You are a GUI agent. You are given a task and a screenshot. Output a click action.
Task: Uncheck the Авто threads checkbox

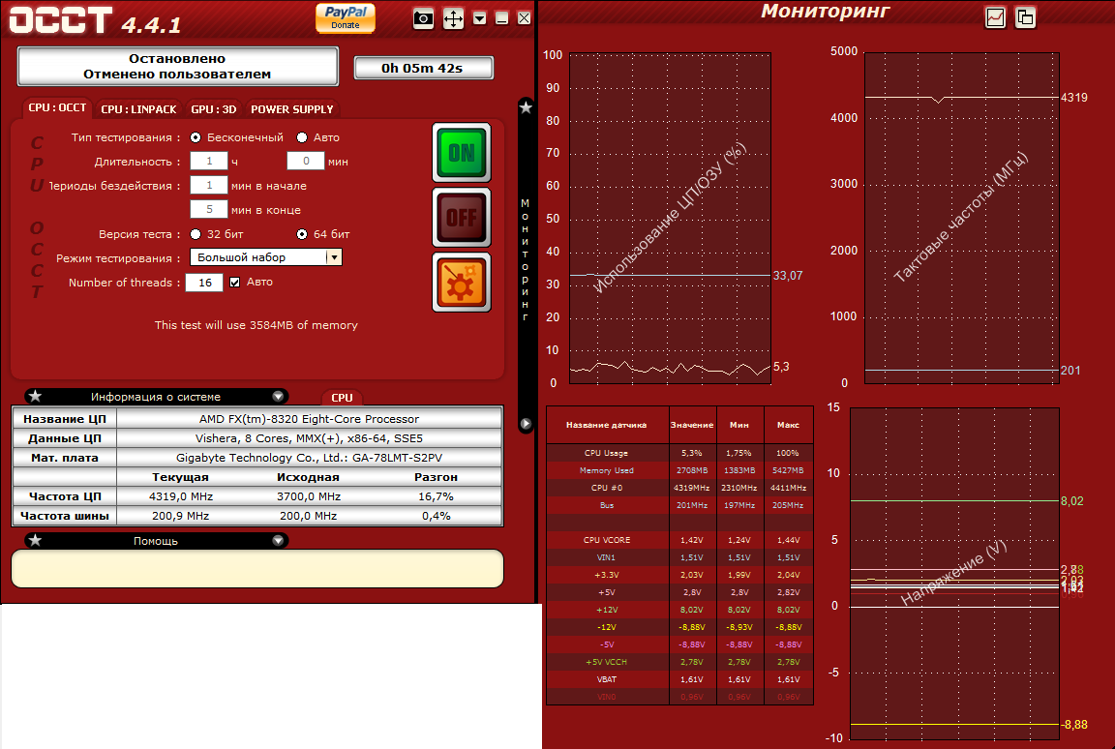click(234, 283)
